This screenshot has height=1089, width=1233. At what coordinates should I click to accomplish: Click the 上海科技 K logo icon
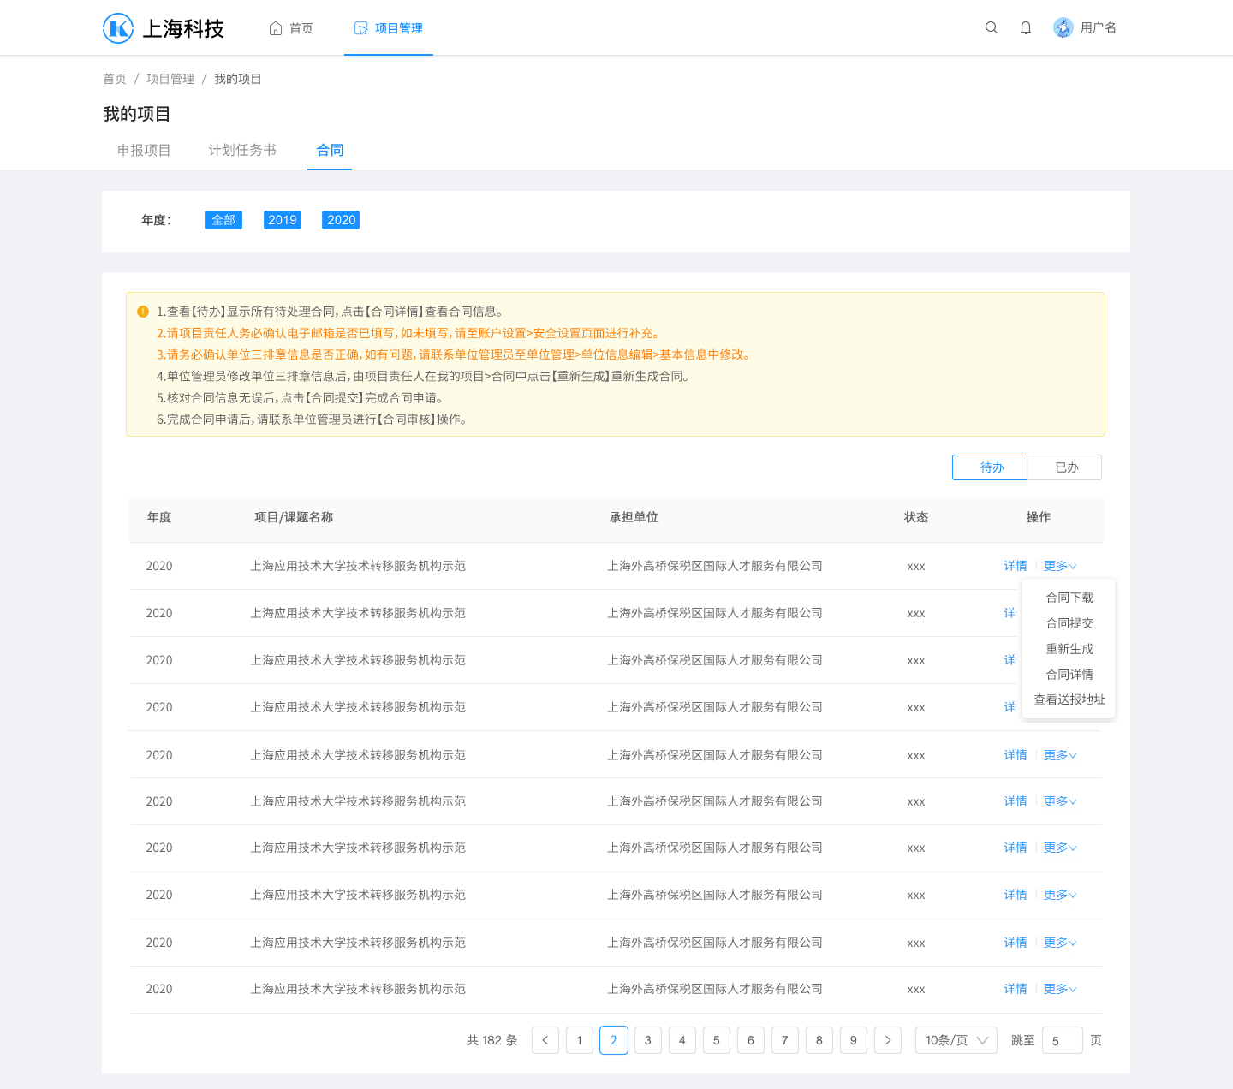click(118, 28)
